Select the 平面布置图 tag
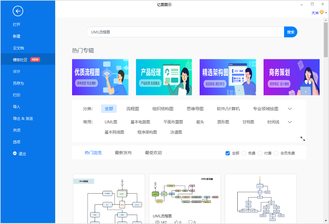 pos(173,122)
